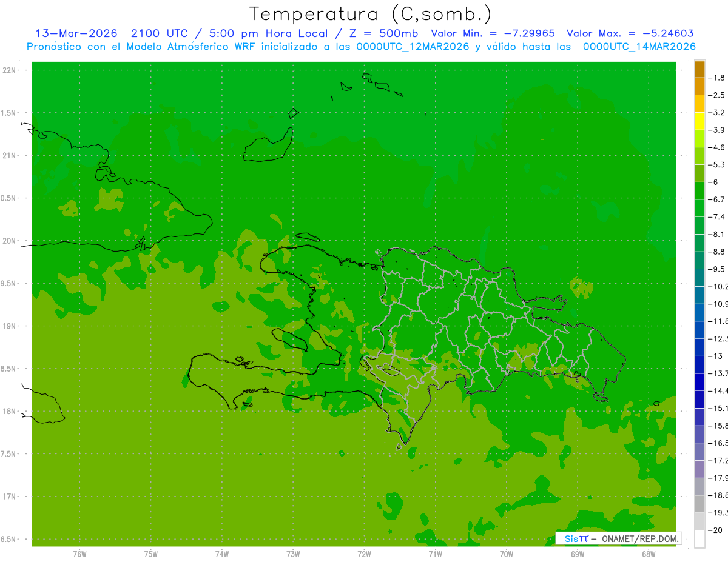Image resolution: width=728 pixels, height=562 pixels.
Task: Click the light gray swatch above "-20"
Action: (699, 521)
